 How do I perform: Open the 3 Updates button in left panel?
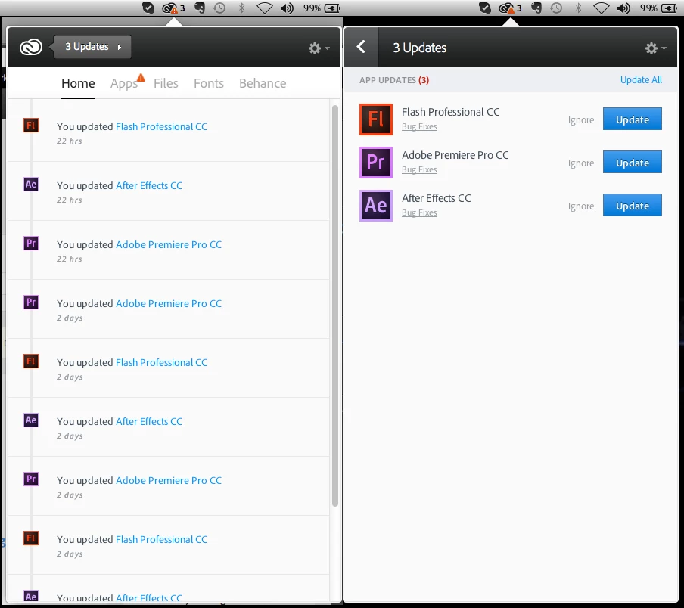(92, 47)
